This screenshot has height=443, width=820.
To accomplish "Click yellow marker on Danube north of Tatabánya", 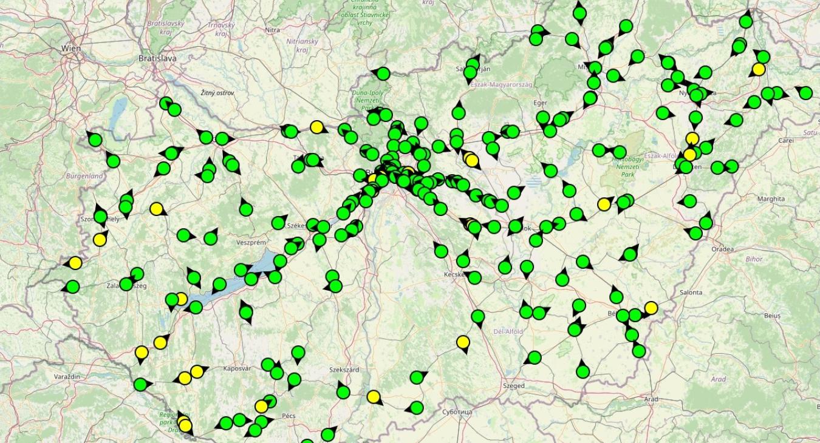I will click(x=316, y=127).
